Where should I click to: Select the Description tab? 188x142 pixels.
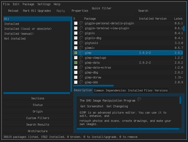tap(83, 90)
